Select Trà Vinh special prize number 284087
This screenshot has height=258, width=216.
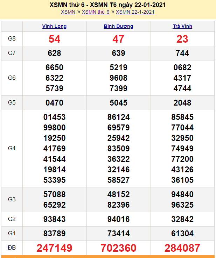click(182, 248)
